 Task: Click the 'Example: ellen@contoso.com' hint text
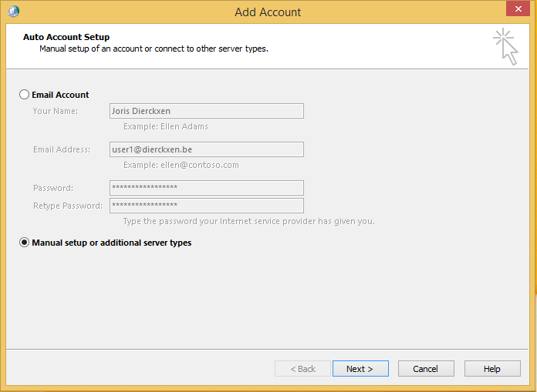click(x=181, y=165)
